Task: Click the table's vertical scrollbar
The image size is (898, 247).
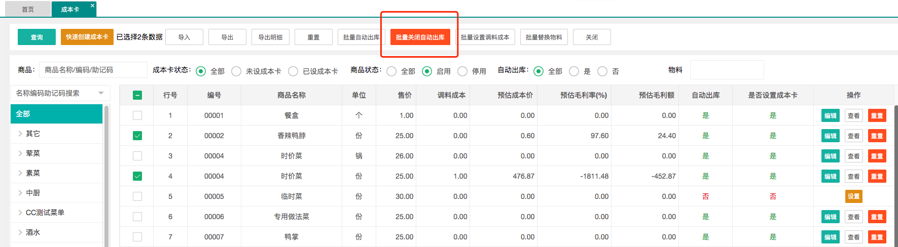Action: coord(896,176)
